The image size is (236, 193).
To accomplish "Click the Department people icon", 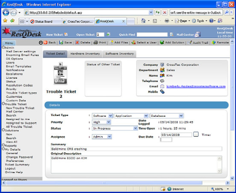I will pos(162,70).
